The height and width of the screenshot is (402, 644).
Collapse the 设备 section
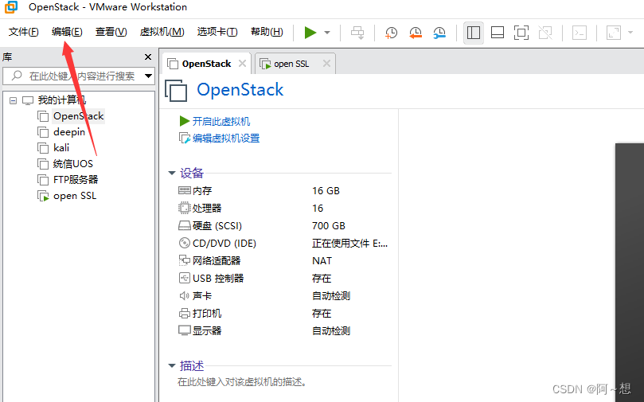(172, 173)
